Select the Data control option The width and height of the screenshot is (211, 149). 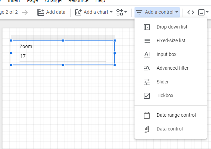pos(169,129)
